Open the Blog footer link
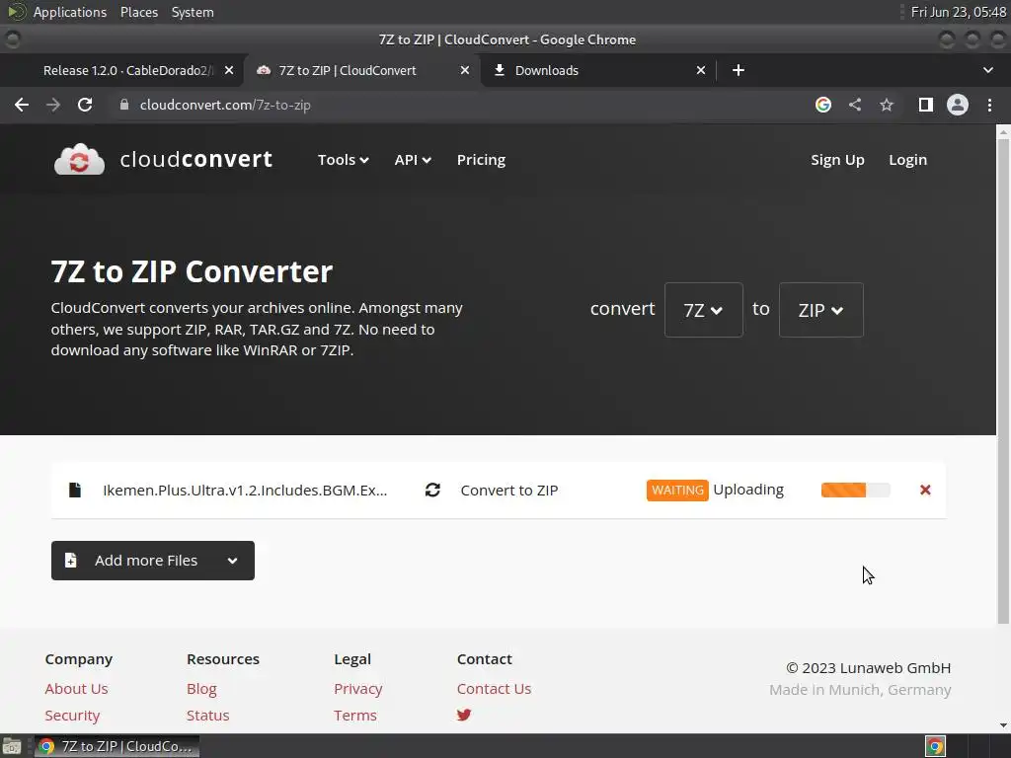 pos(201,688)
